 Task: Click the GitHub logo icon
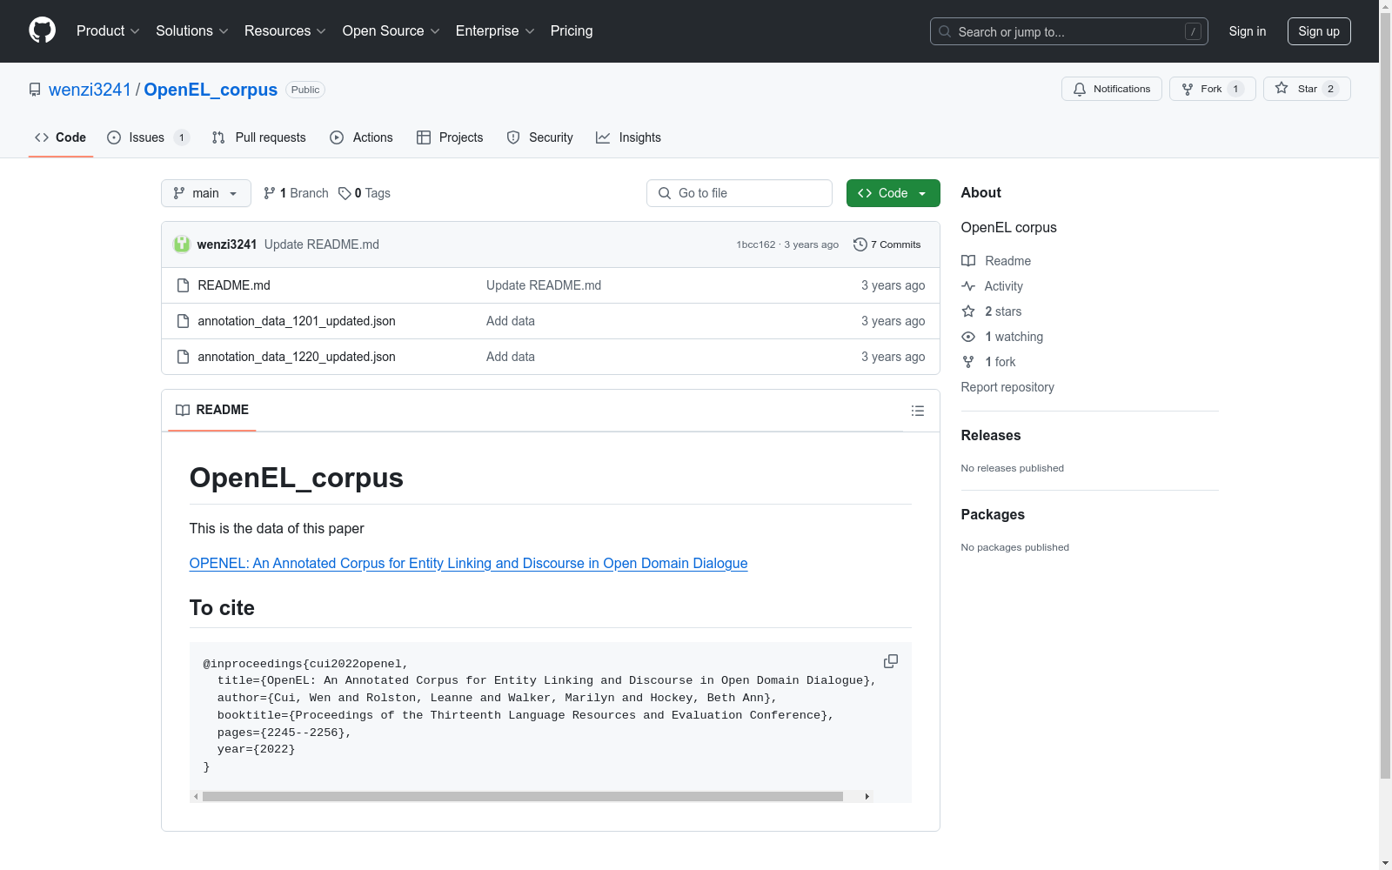(42, 30)
